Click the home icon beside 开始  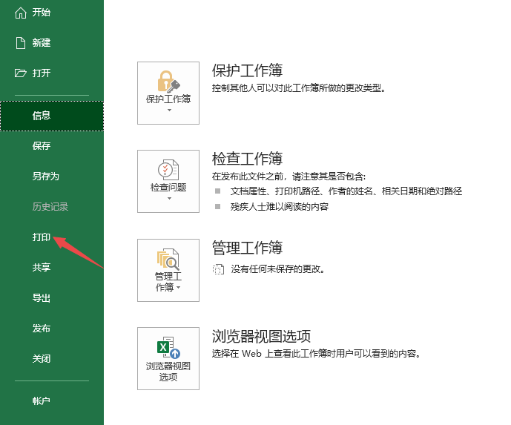pos(21,13)
